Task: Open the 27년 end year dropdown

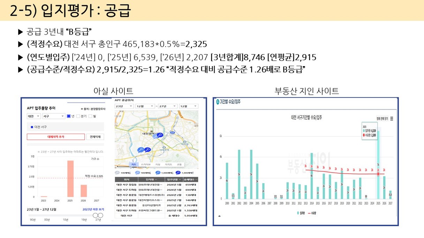Action: pyautogui.click(x=167, y=106)
